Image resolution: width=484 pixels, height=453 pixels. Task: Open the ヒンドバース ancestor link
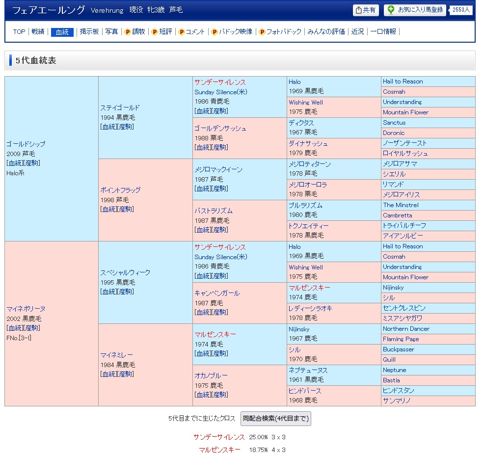click(x=305, y=391)
